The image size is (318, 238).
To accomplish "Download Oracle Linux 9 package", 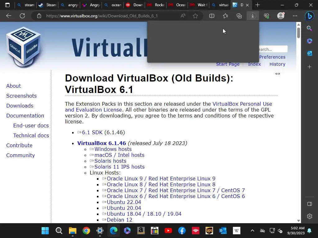I will (161, 178).
